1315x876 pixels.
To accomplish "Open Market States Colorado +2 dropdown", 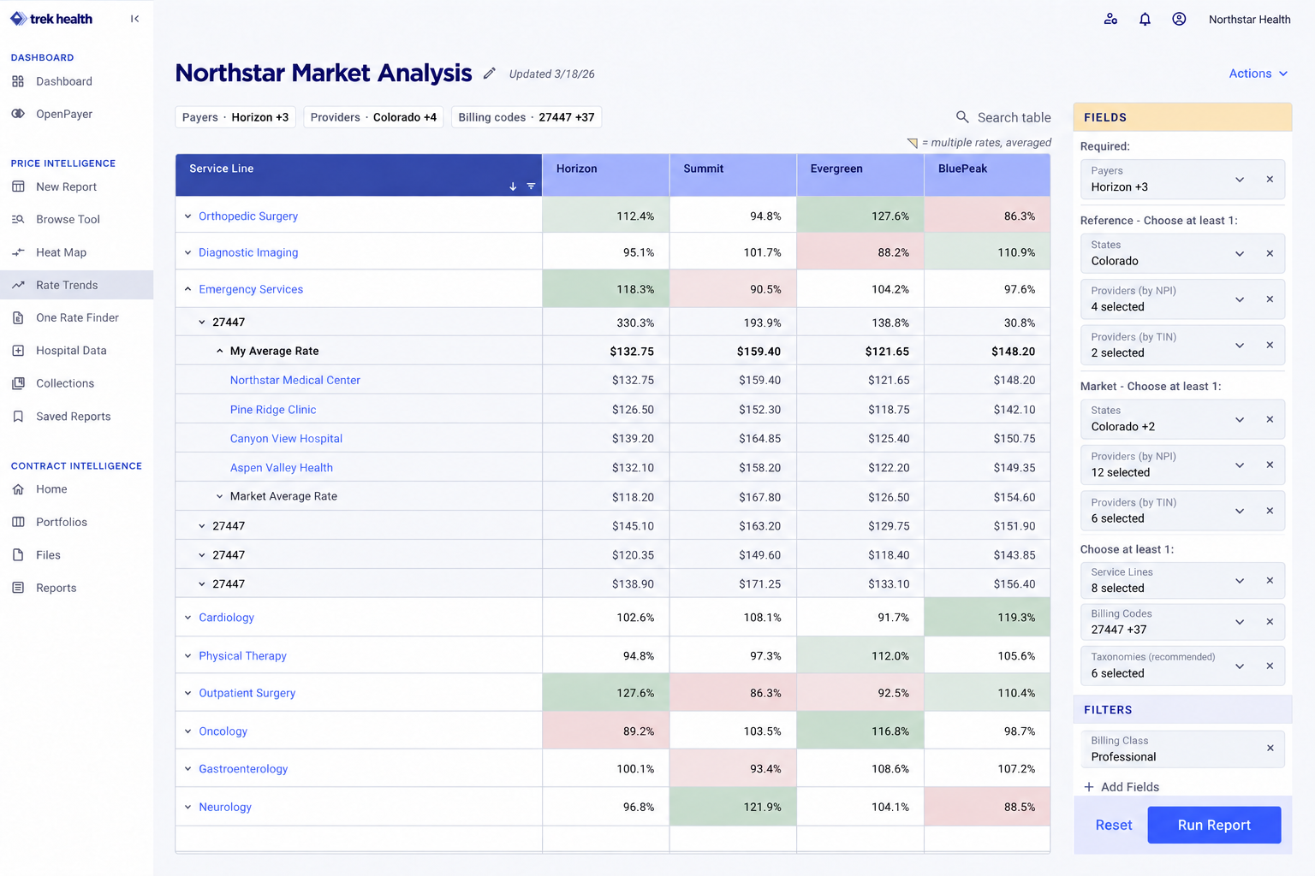I will point(1239,419).
